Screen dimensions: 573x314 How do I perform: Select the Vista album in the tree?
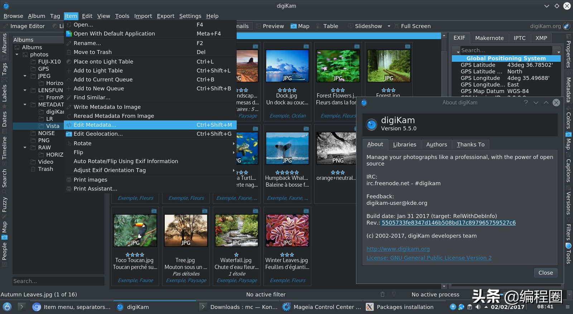52,126
